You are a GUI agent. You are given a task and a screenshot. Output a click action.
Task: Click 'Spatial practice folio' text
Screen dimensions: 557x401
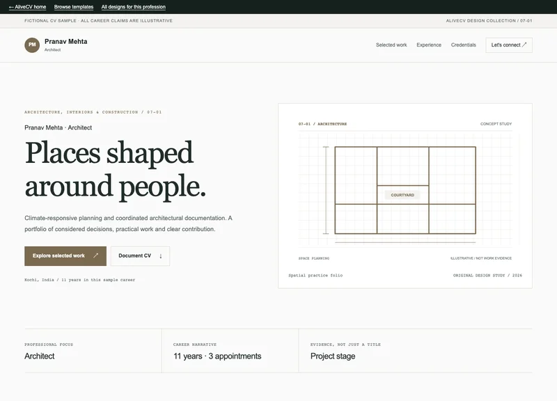point(315,275)
